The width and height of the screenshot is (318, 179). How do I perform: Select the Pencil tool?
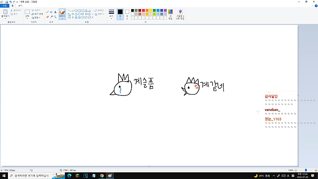pyautogui.click(x=47, y=12)
